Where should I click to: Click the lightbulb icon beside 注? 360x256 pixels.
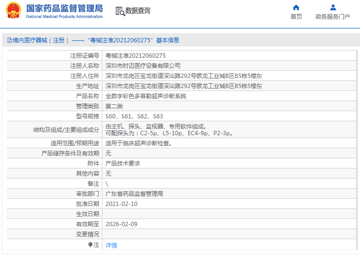coord(90,245)
